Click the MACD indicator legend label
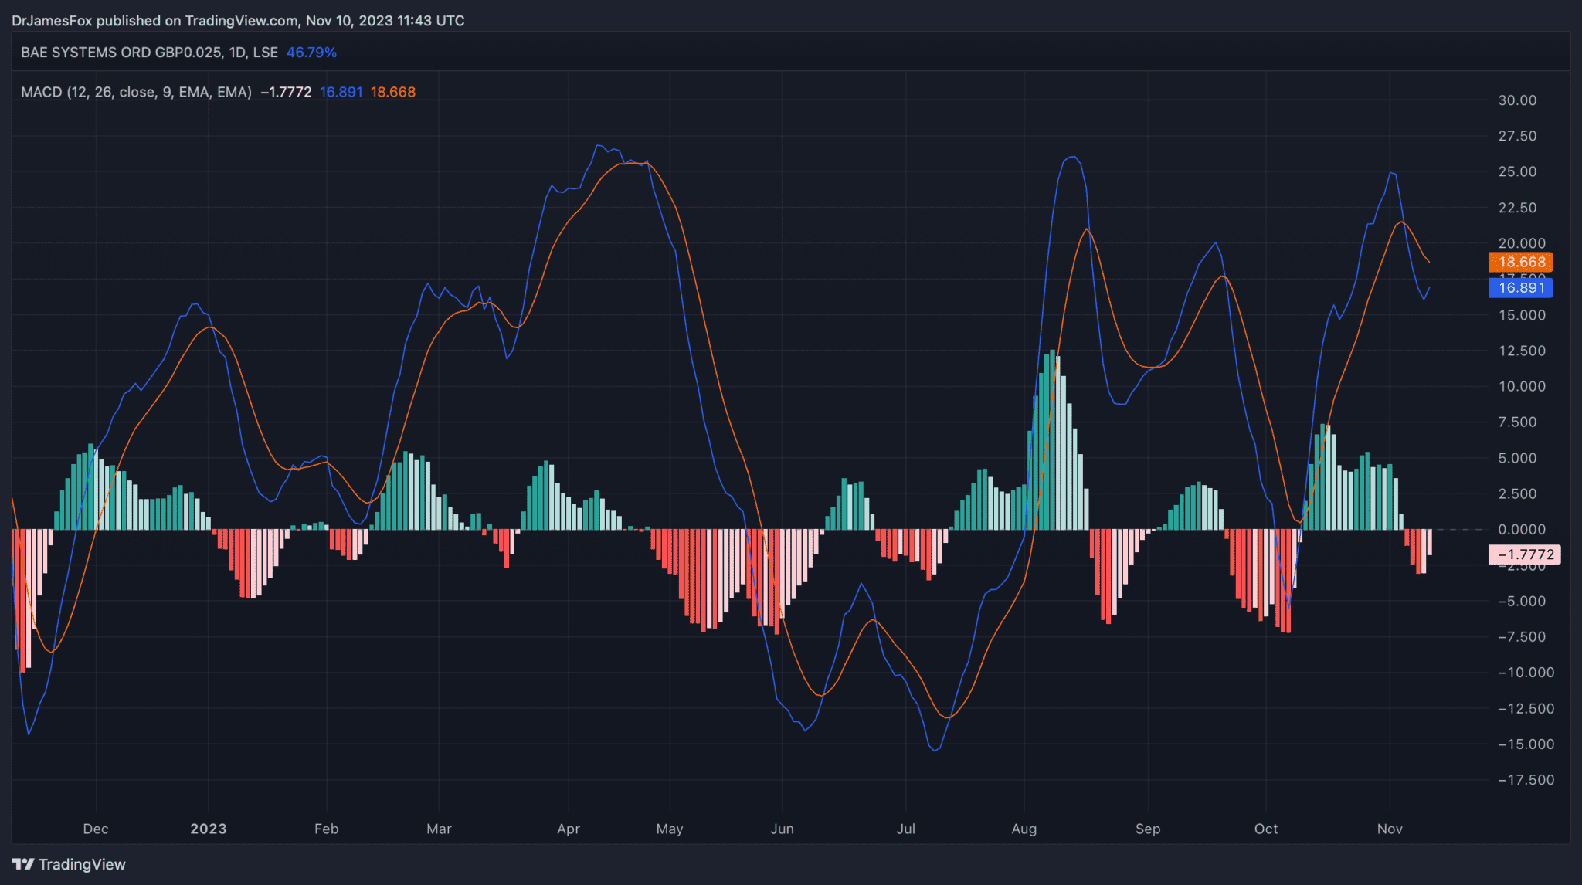The image size is (1582, 885). pos(136,92)
